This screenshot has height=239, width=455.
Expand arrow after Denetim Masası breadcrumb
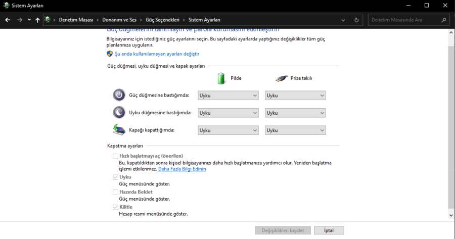(98, 20)
